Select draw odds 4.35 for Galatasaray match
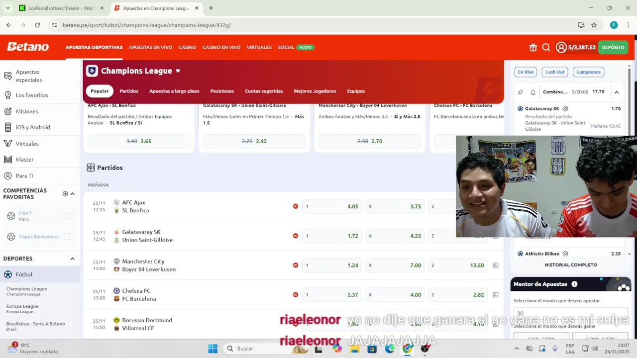 395,236
